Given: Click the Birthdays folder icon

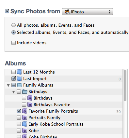Looking at the screenshot, I should click(25, 91).
